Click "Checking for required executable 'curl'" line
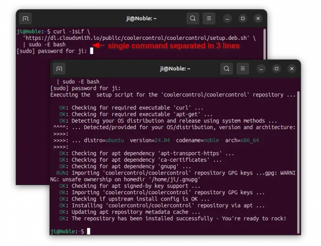321x246 pixels. point(131,108)
